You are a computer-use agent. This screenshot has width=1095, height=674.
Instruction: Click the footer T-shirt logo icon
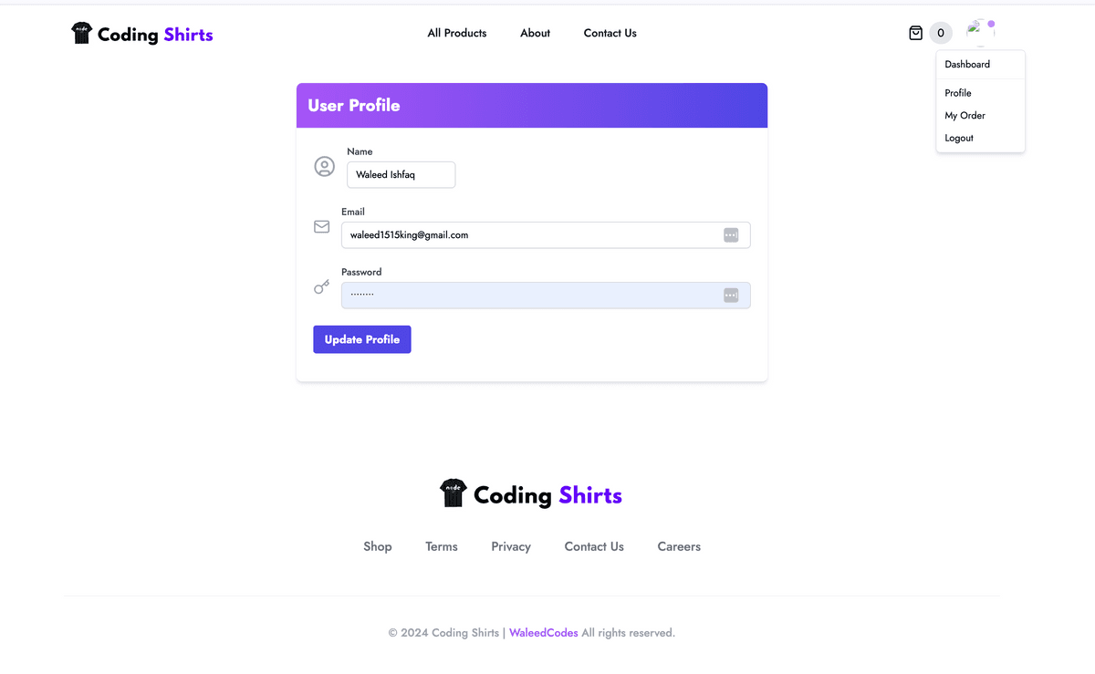click(x=454, y=493)
